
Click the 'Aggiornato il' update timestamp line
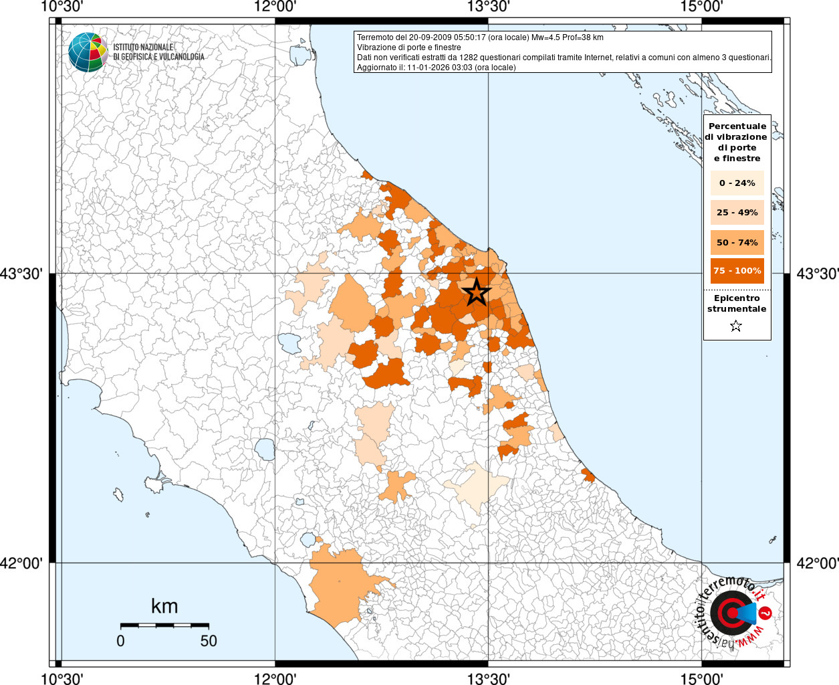click(x=436, y=68)
